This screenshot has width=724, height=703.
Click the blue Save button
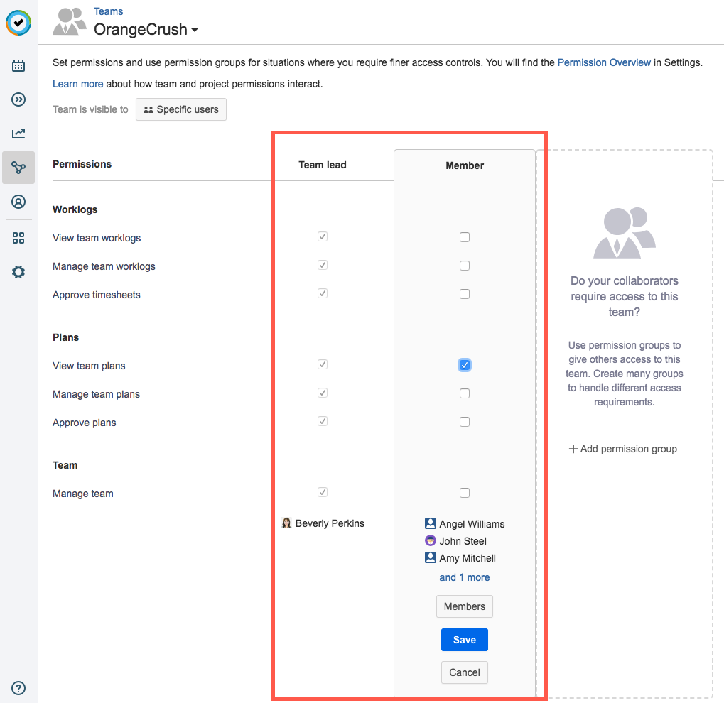coord(465,640)
